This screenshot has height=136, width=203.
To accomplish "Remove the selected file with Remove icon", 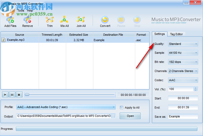I will click(27, 20).
